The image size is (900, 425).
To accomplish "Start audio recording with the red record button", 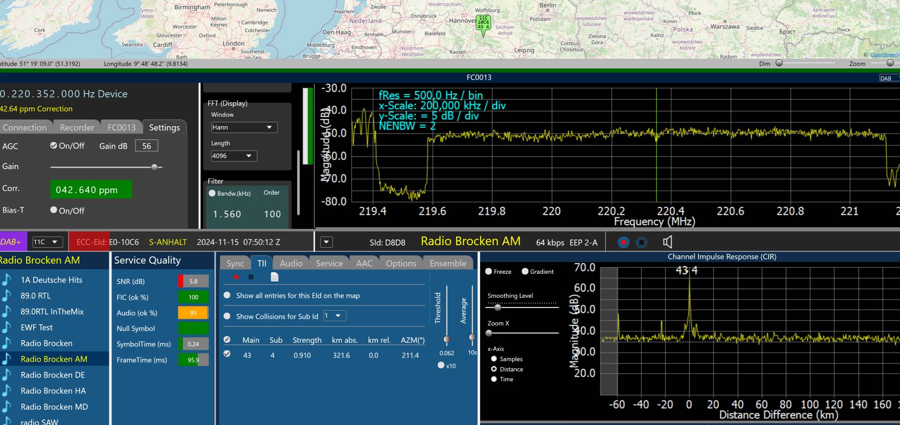I will tap(623, 242).
